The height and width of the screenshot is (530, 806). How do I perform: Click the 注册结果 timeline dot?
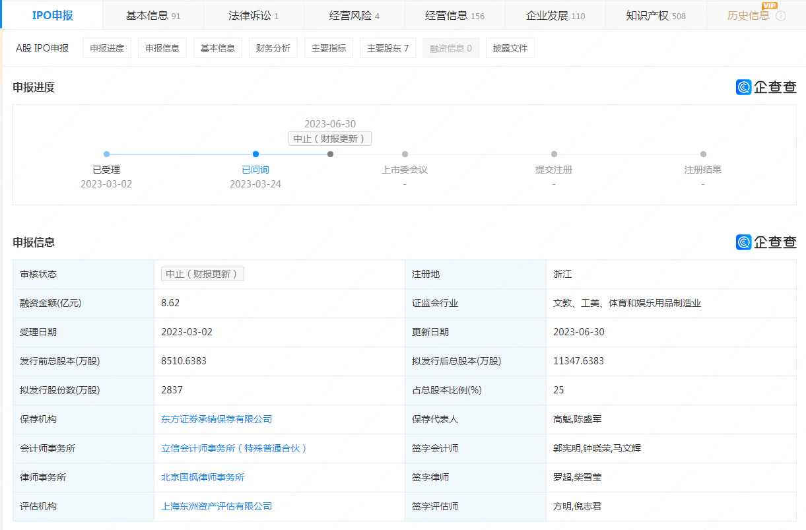(x=703, y=154)
